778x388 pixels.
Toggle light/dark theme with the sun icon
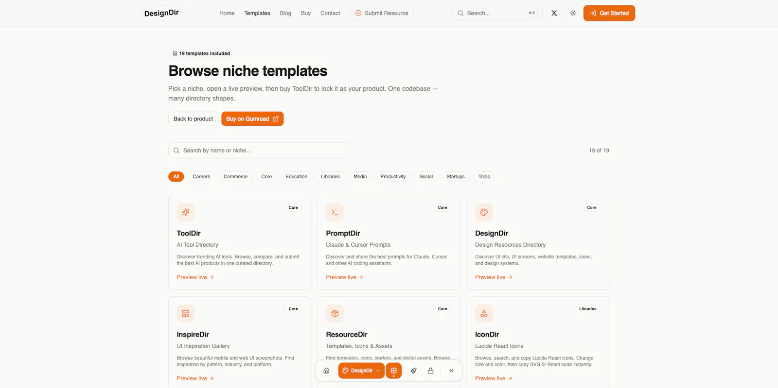573,13
